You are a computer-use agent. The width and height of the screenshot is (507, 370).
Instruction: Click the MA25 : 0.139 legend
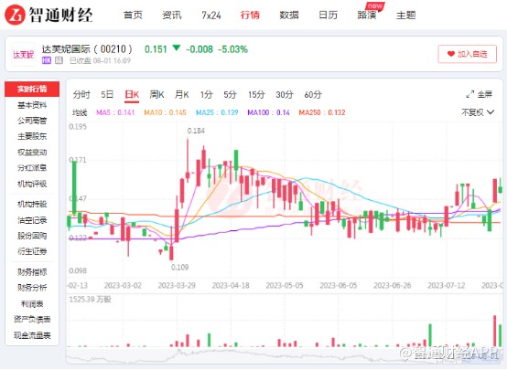pos(217,112)
